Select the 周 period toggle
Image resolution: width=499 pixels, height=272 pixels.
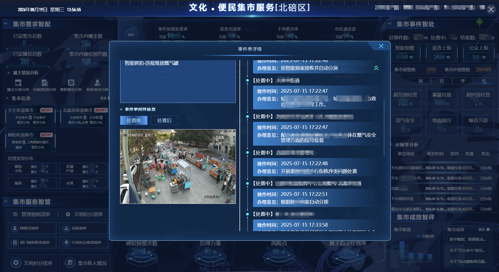point(421,81)
